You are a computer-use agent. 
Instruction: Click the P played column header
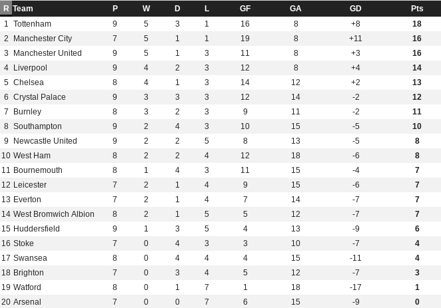(x=115, y=9)
